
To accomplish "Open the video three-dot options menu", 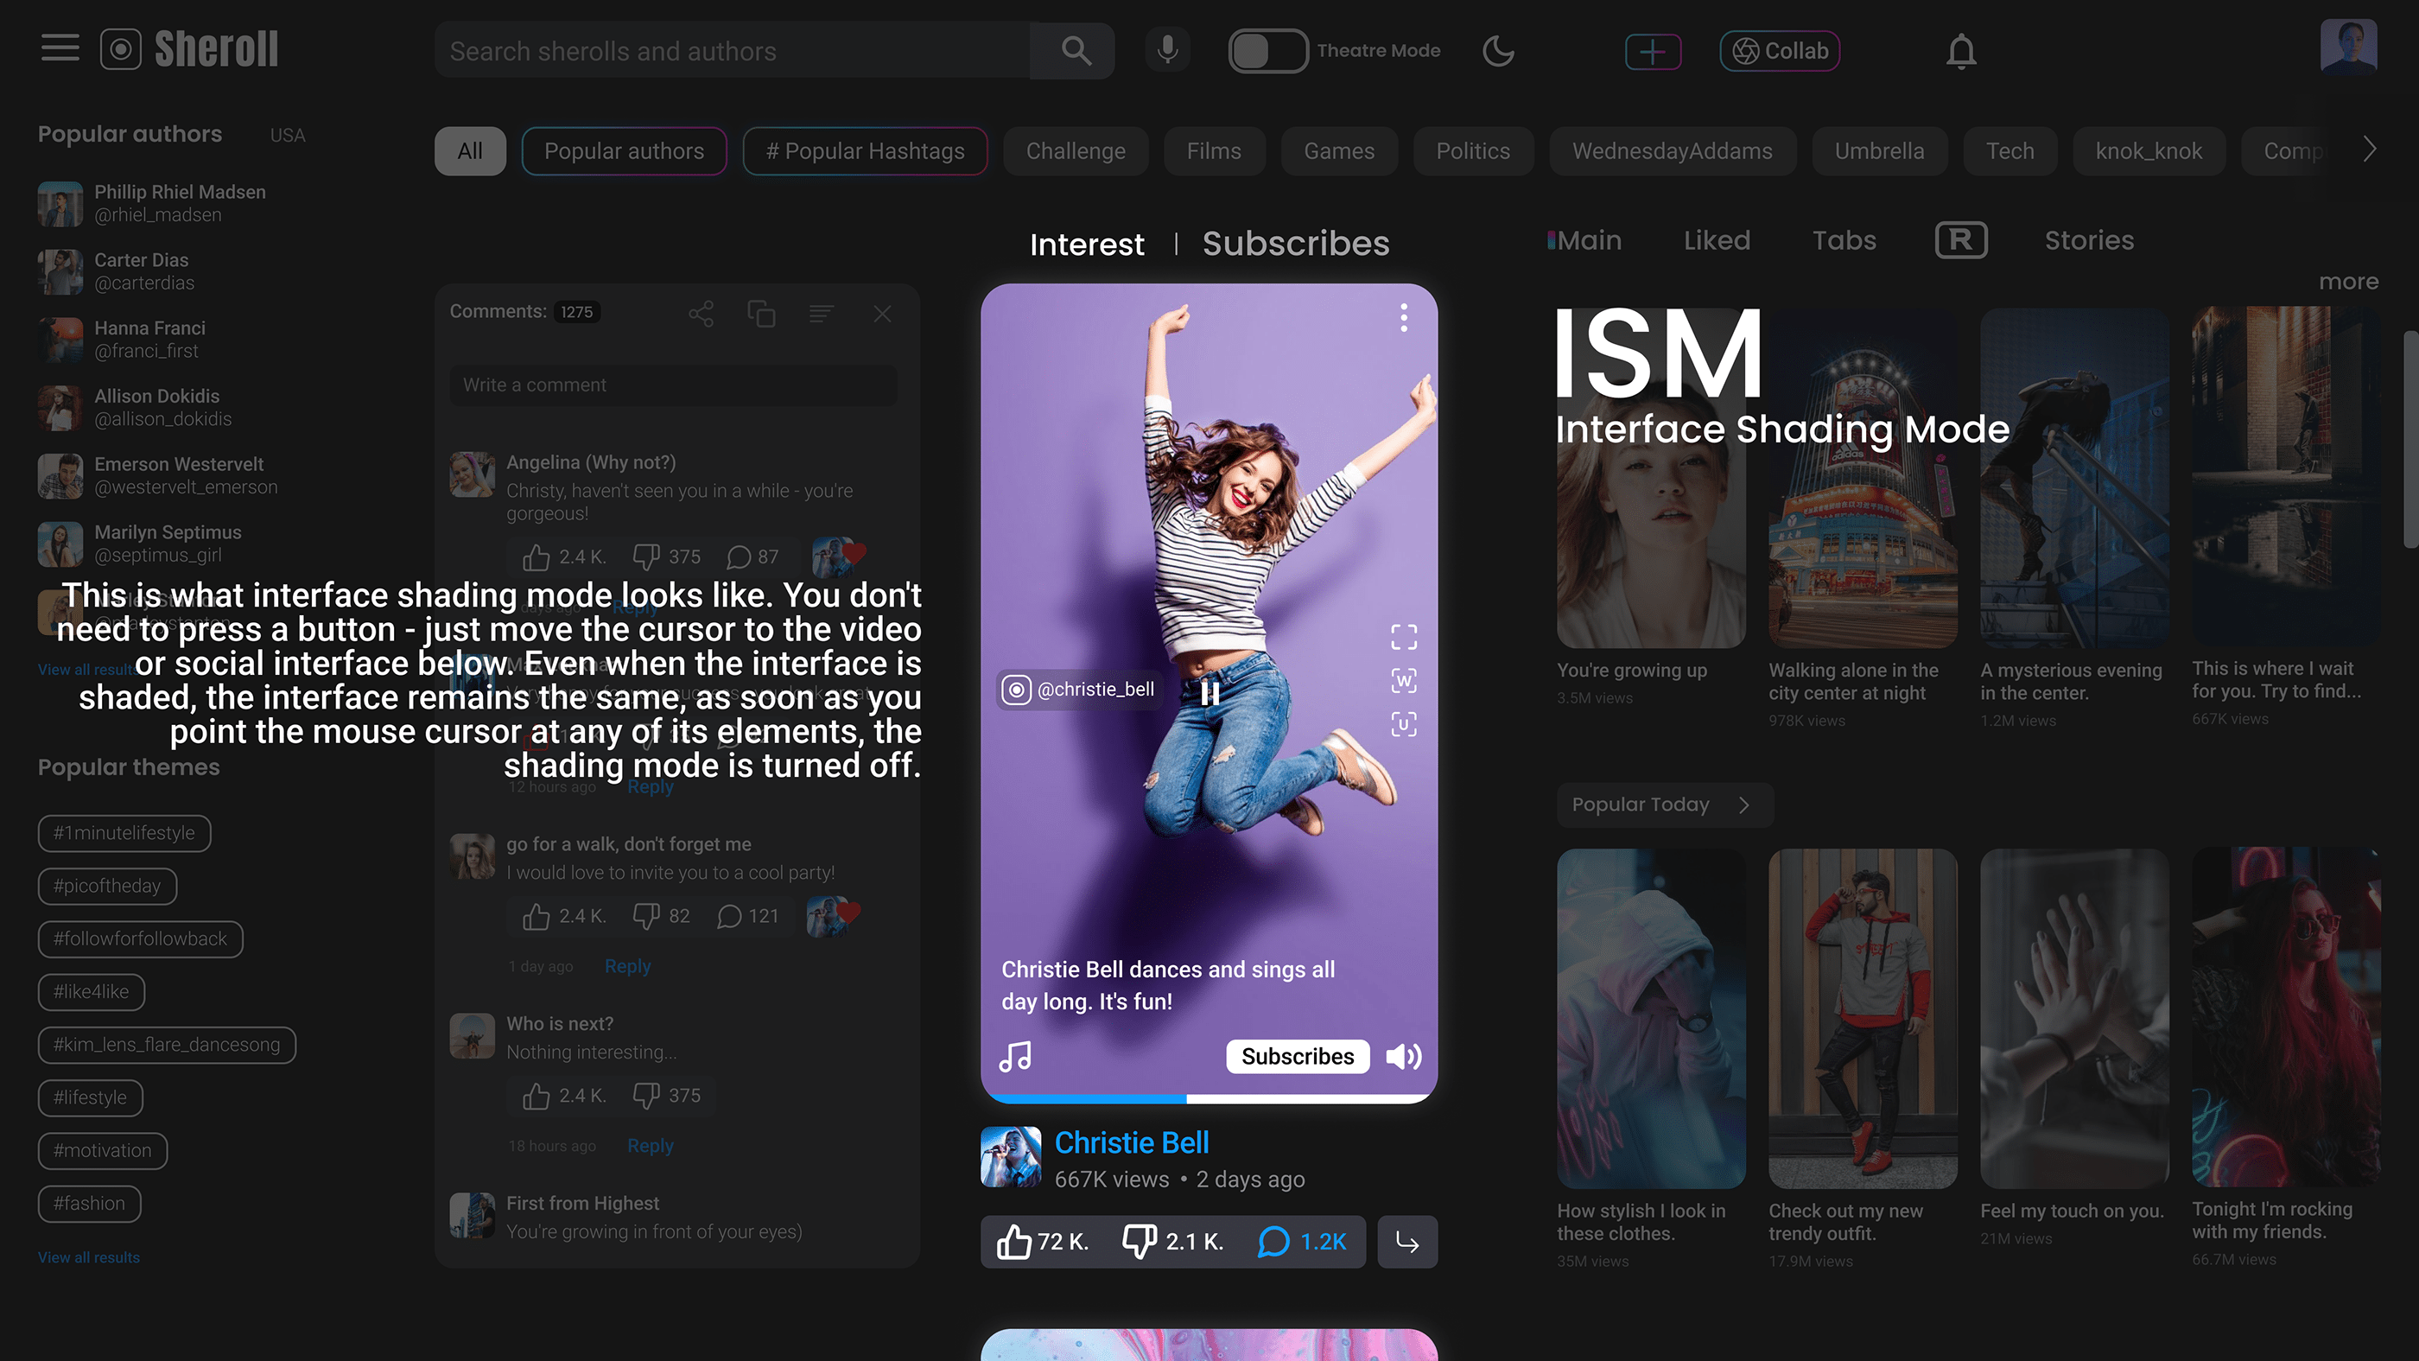I will pyautogui.click(x=1403, y=317).
